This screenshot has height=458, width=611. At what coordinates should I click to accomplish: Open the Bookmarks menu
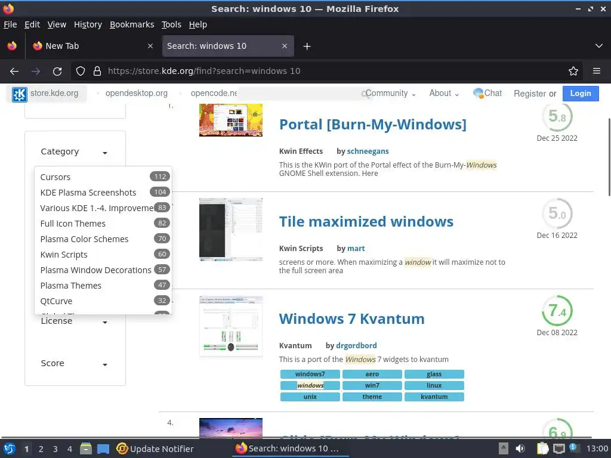coord(132,24)
